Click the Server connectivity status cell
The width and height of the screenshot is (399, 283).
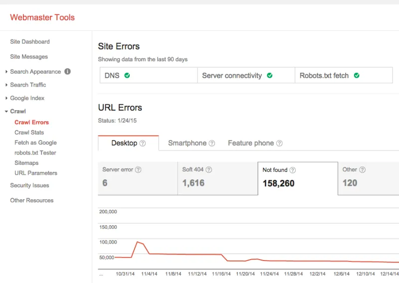(x=246, y=75)
